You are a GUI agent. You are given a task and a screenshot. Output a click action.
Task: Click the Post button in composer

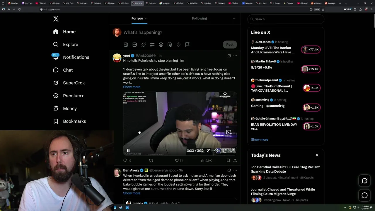point(230,45)
